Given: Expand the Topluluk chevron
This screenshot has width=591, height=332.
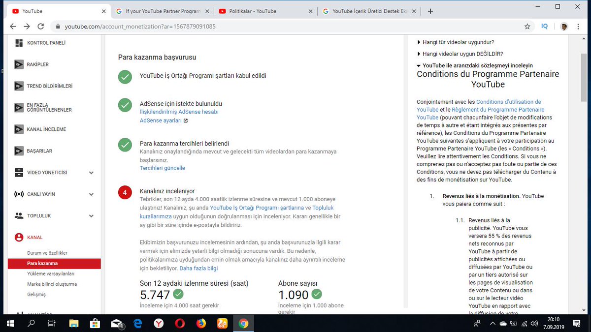Looking at the screenshot, I should (91, 216).
